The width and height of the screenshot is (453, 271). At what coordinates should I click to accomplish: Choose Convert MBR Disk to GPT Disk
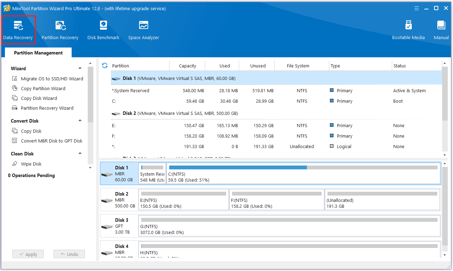click(x=52, y=141)
